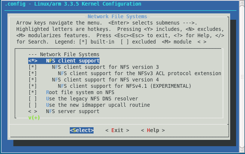This screenshot has height=154, width=245.
Task: Click the scrollbar up arrow at the top
Action: (x=242, y=3)
